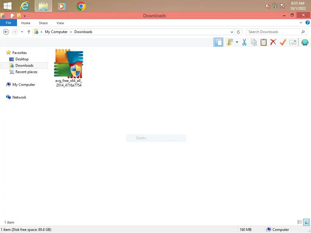Select My Computer in the navigation pane
Viewport: 311px width, 233px height.
coord(24,85)
